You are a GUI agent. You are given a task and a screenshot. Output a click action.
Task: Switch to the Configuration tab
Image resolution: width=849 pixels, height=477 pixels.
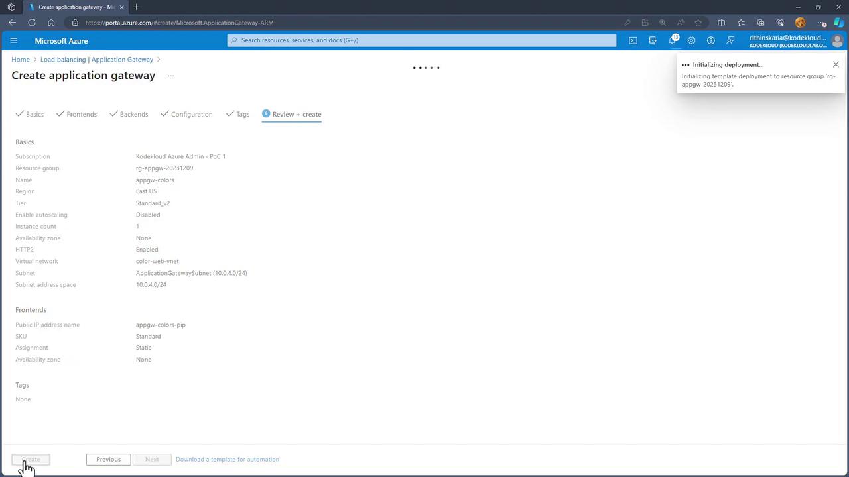pos(186,114)
